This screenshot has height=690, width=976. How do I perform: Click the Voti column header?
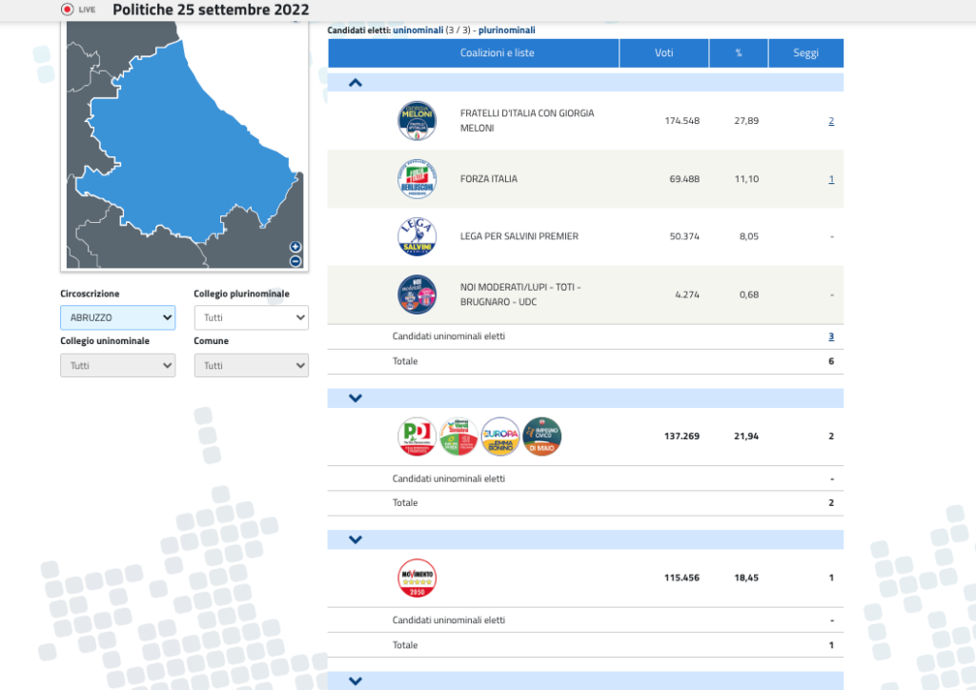[x=664, y=52]
